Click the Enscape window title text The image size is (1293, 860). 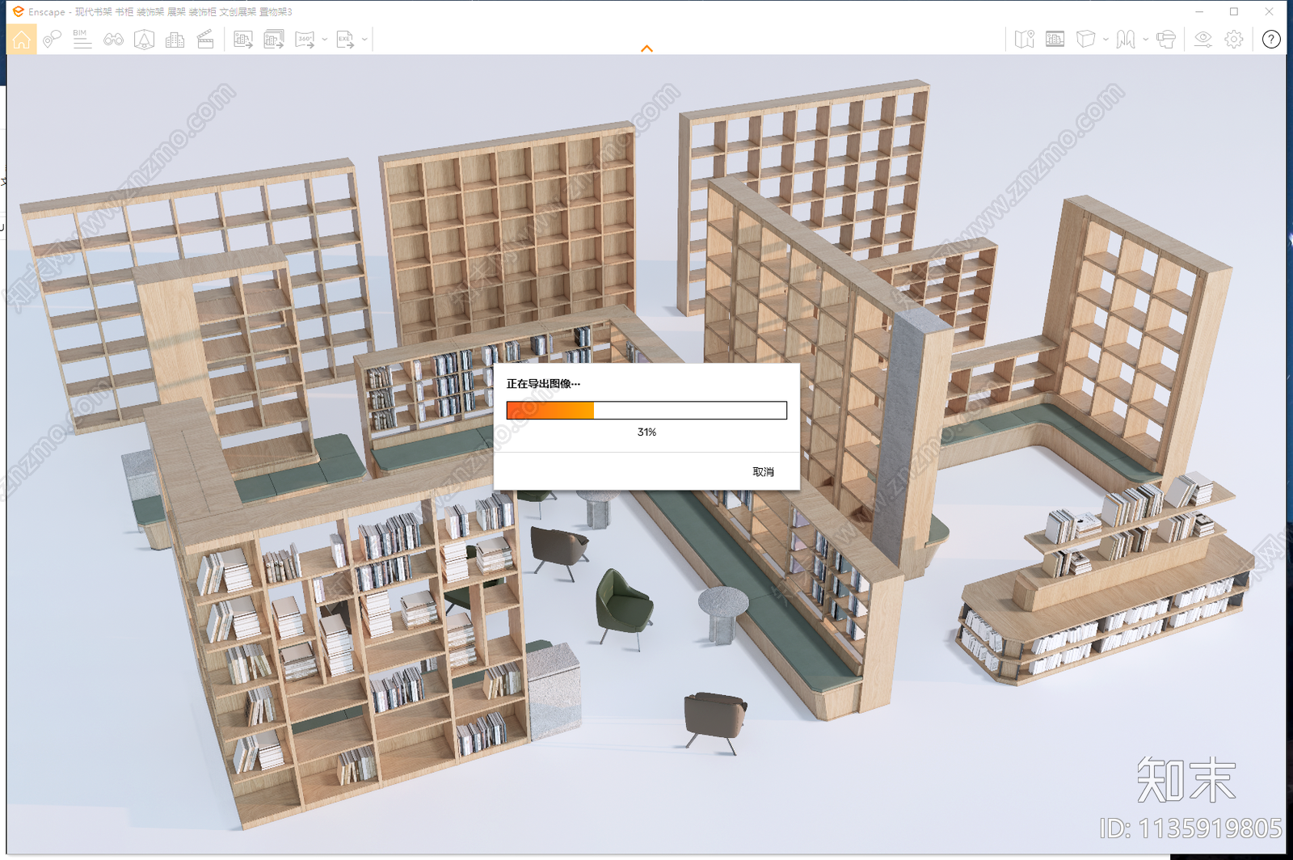pos(160,12)
